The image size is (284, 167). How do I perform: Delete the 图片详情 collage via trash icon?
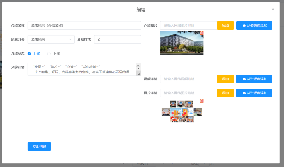click(201, 101)
